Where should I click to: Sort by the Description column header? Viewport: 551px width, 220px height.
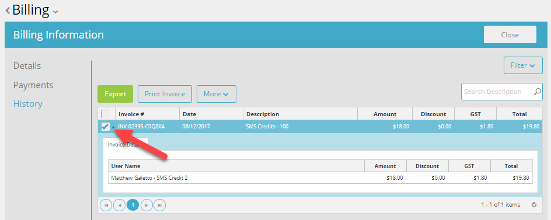tap(300, 114)
